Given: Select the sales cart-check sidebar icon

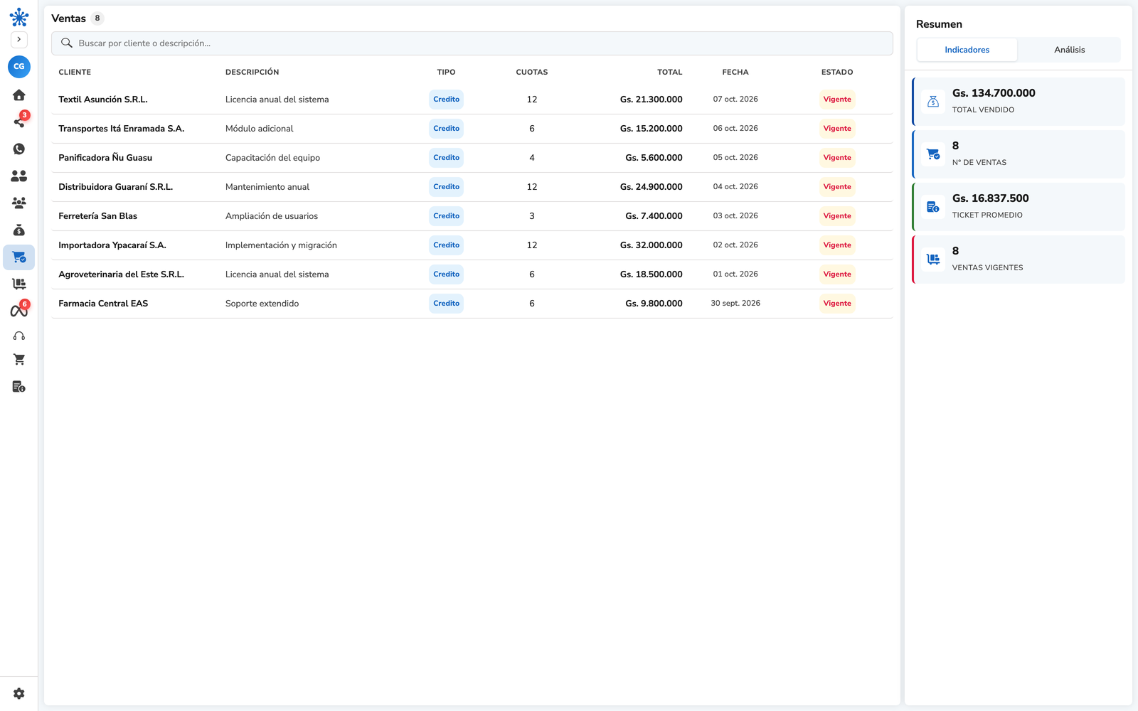Looking at the screenshot, I should tap(19, 257).
